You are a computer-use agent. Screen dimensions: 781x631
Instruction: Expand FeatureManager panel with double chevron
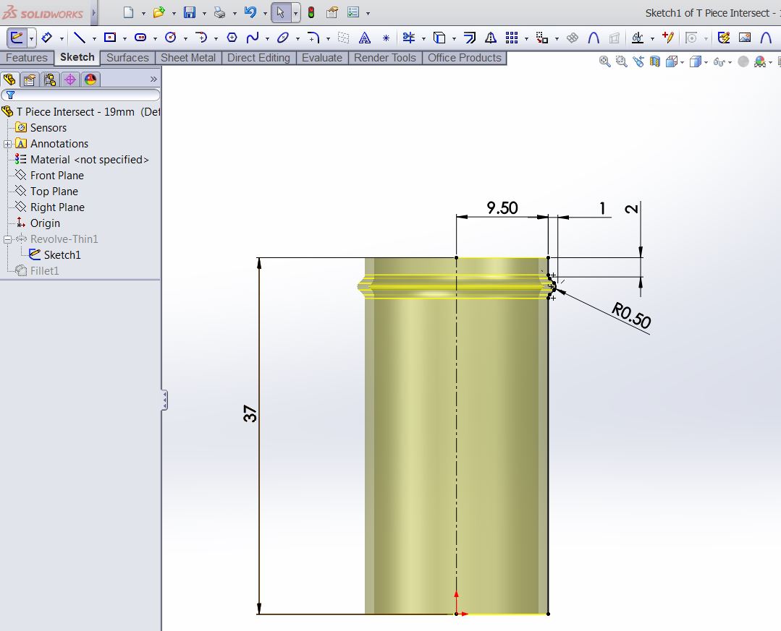tap(153, 79)
